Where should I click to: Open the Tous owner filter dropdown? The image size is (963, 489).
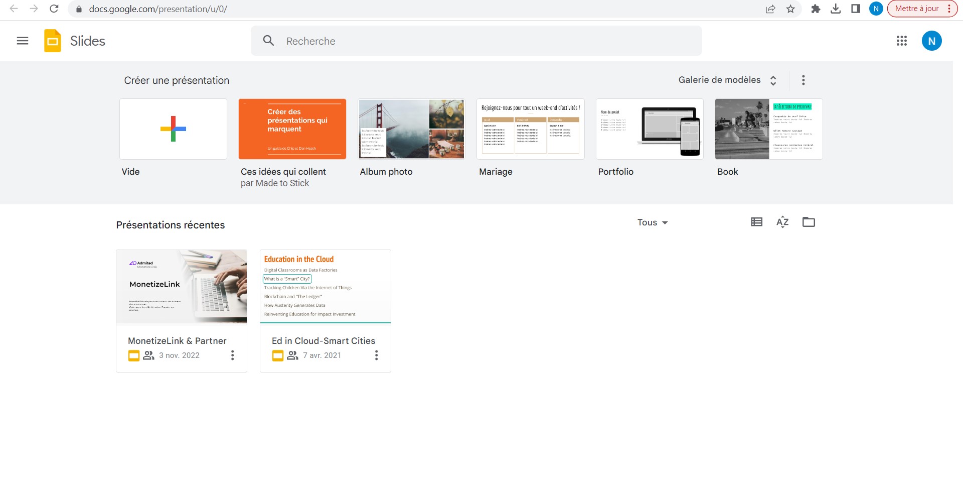(x=652, y=222)
